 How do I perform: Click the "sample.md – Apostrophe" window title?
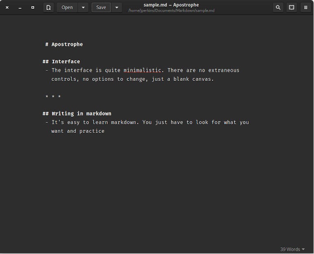point(171,5)
